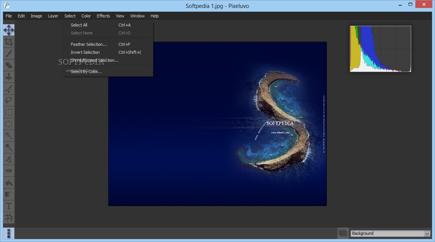Select the Text tool
Viewport: 435px width, 242px height.
9,206
